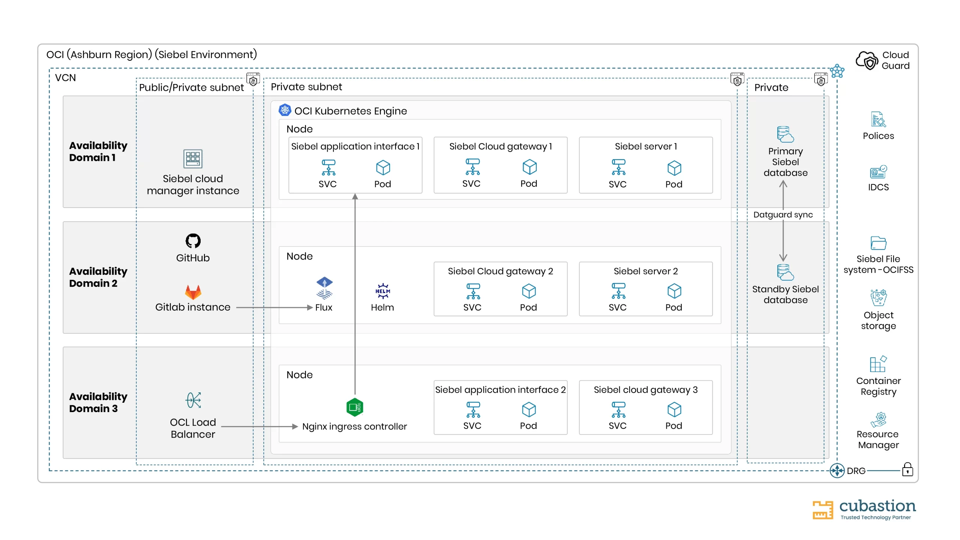Click the Datguard sync label
The width and height of the screenshot is (960, 540).
click(x=783, y=214)
